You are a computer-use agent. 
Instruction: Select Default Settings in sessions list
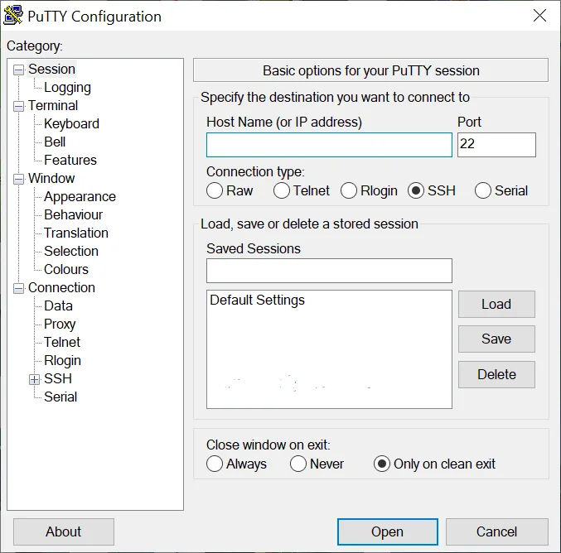click(257, 300)
